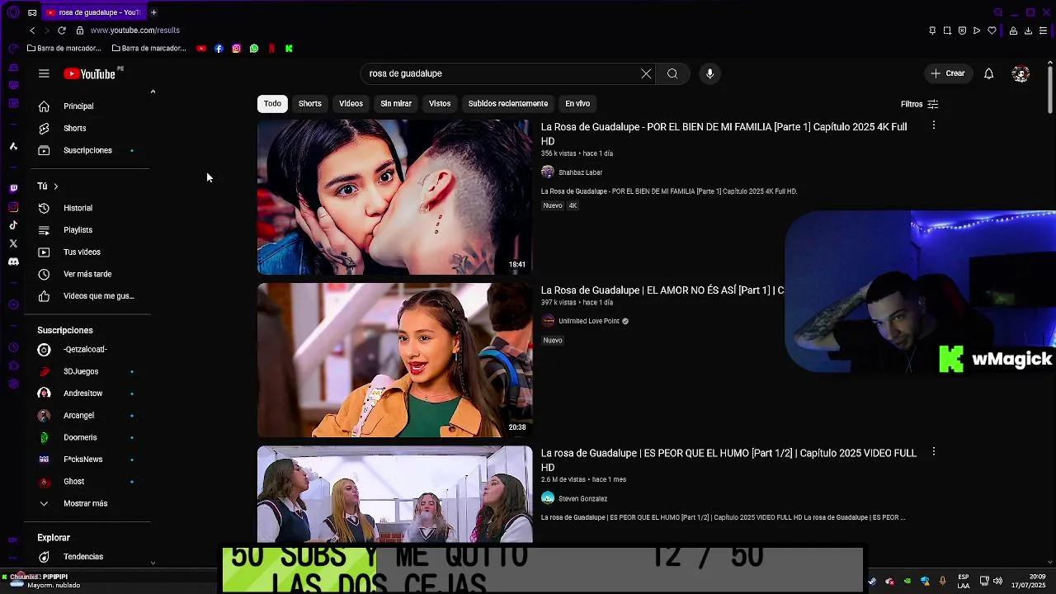Open Kick bookmark in bookmarks bar
Viewport: 1056px width, 594px height.
(289, 49)
